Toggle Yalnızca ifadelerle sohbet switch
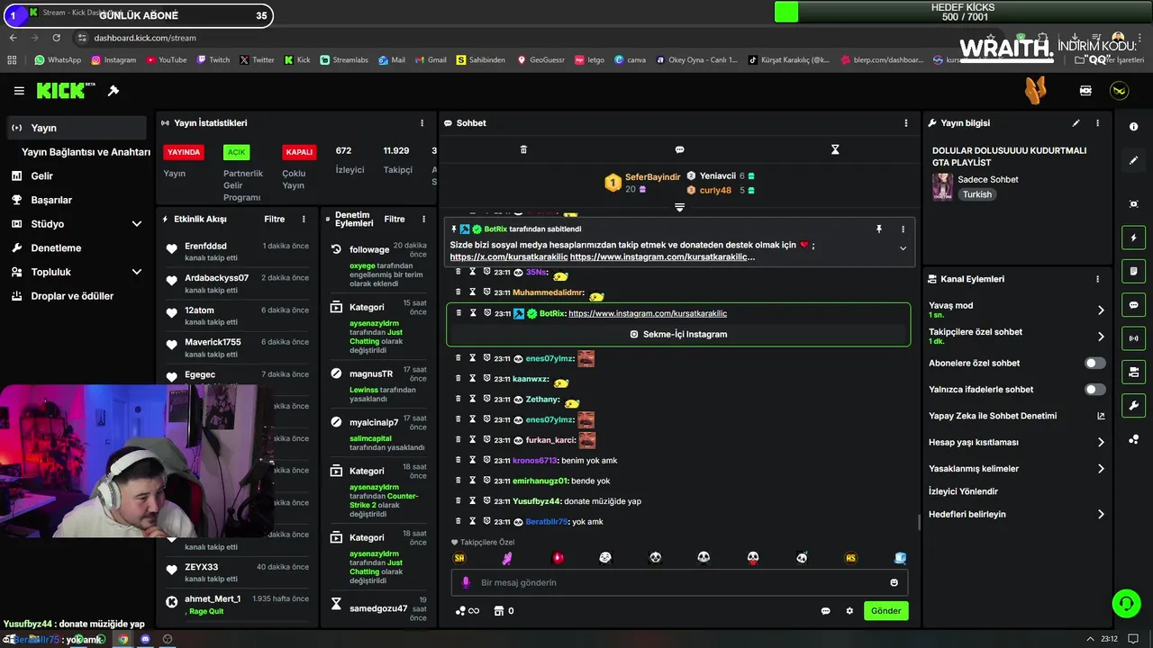The height and width of the screenshot is (648, 1153). [1094, 390]
